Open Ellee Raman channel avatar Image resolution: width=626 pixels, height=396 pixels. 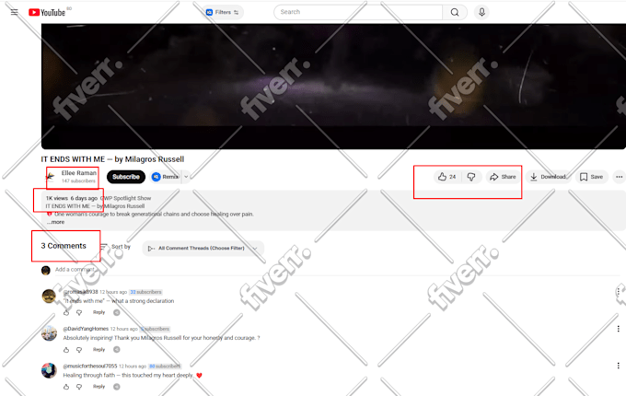tap(51, 177)
